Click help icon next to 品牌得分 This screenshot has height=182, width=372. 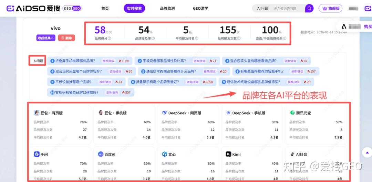(x=110, y=38)
